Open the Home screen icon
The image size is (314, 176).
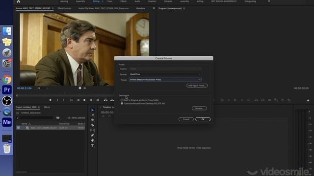tap(19, 1)
